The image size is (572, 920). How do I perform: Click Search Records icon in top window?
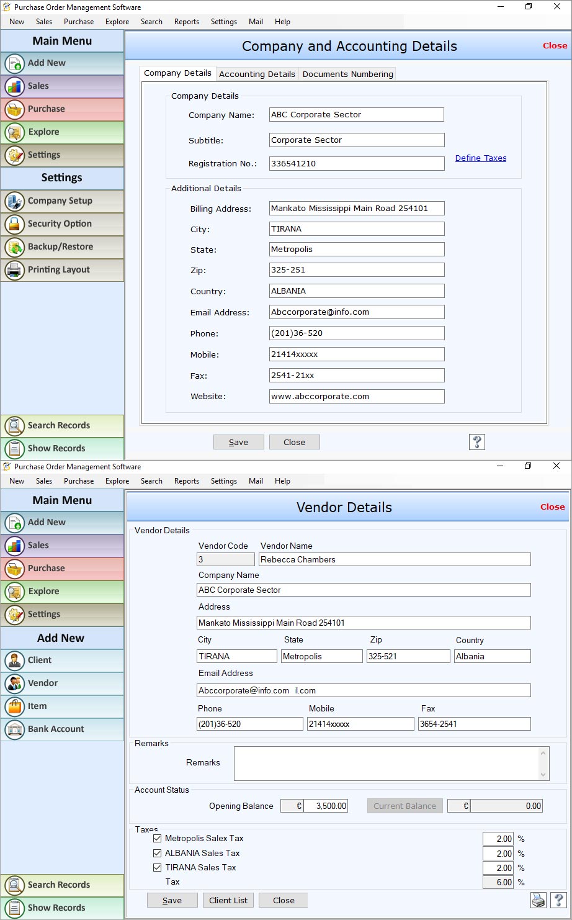[14, 426]
